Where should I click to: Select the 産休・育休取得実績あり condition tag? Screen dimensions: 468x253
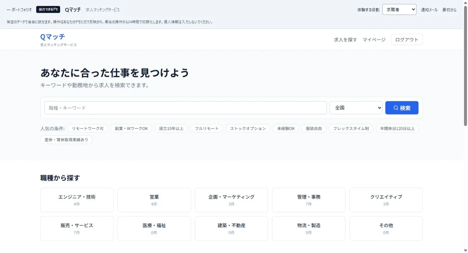point(66,140)
